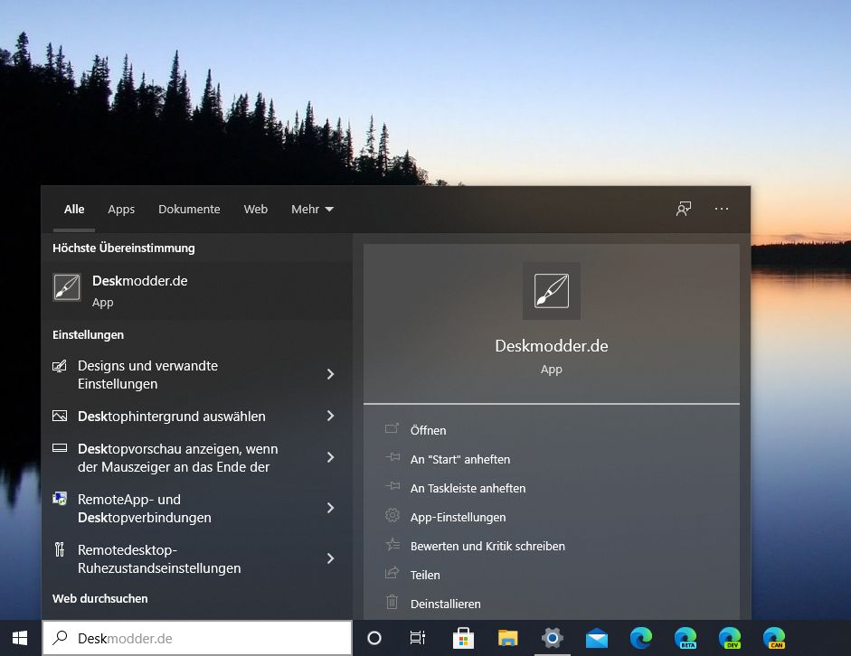Open the Deskmodder.de top match result
The image size is (851, 656).
pos(197,291)
